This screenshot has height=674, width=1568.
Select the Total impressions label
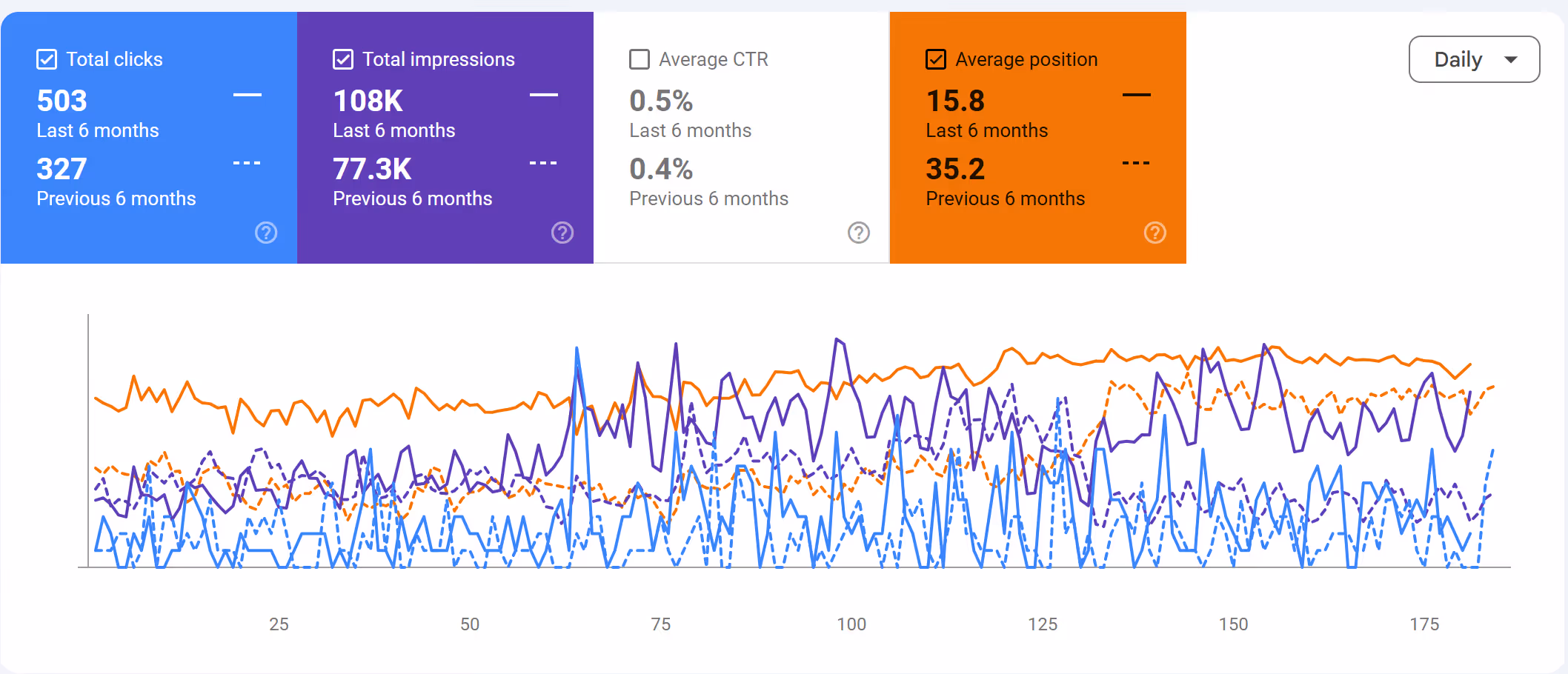tap(439, 59)
